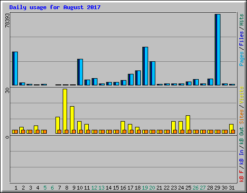Click the kB In legend label
Screen dimensions: 247x193
pos(242,157)
